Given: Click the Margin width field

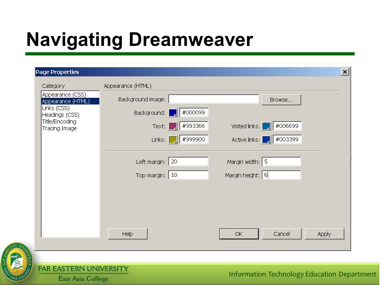Looking at the screenshot, I should click(x=281, y=161).
